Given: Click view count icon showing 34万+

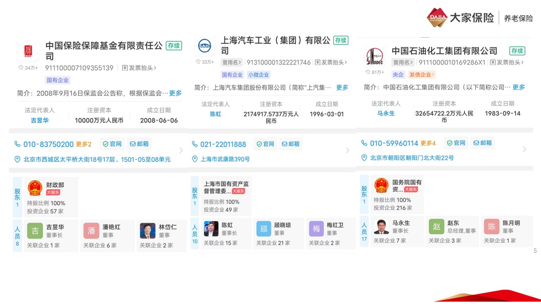Looking at the screenshot, I should click(21, 68).
